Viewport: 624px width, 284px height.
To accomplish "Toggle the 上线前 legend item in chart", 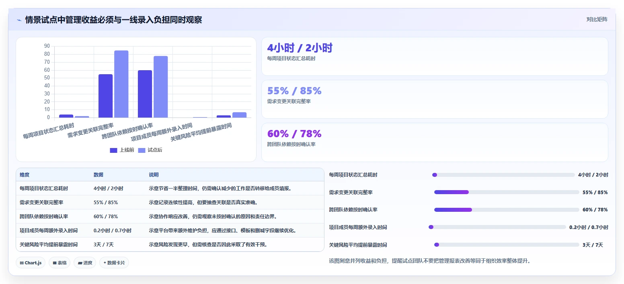I will click(122, 150).
